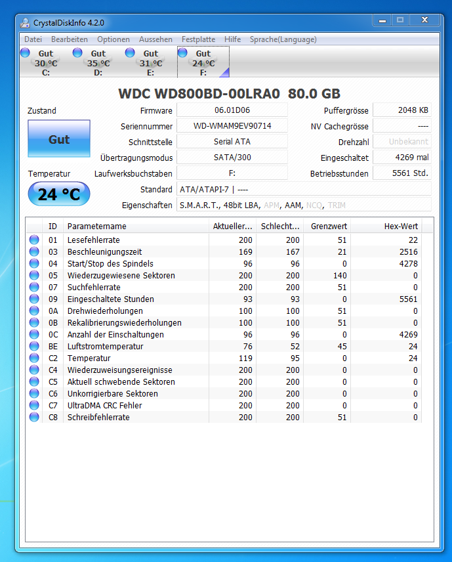
Task: Click status orb of Luftstromtemperatur row
Action: (34, 346)
